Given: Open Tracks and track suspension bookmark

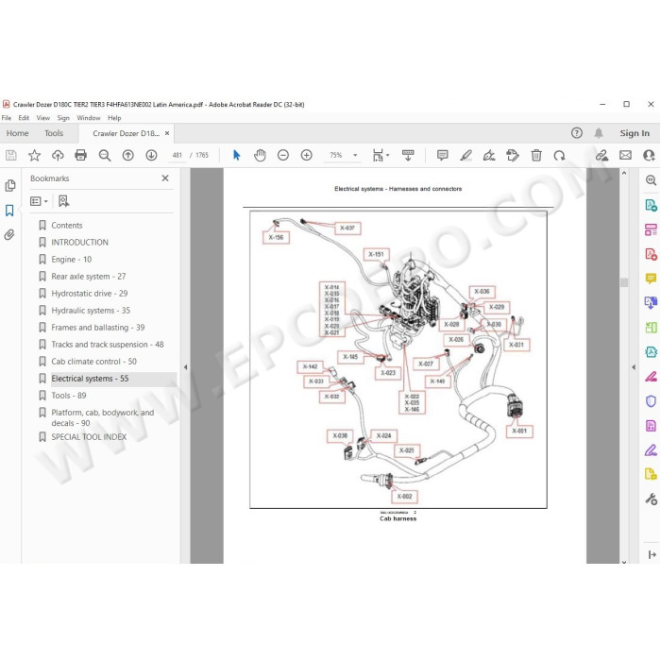Looking at the screenshot, I should click(108, 345).
